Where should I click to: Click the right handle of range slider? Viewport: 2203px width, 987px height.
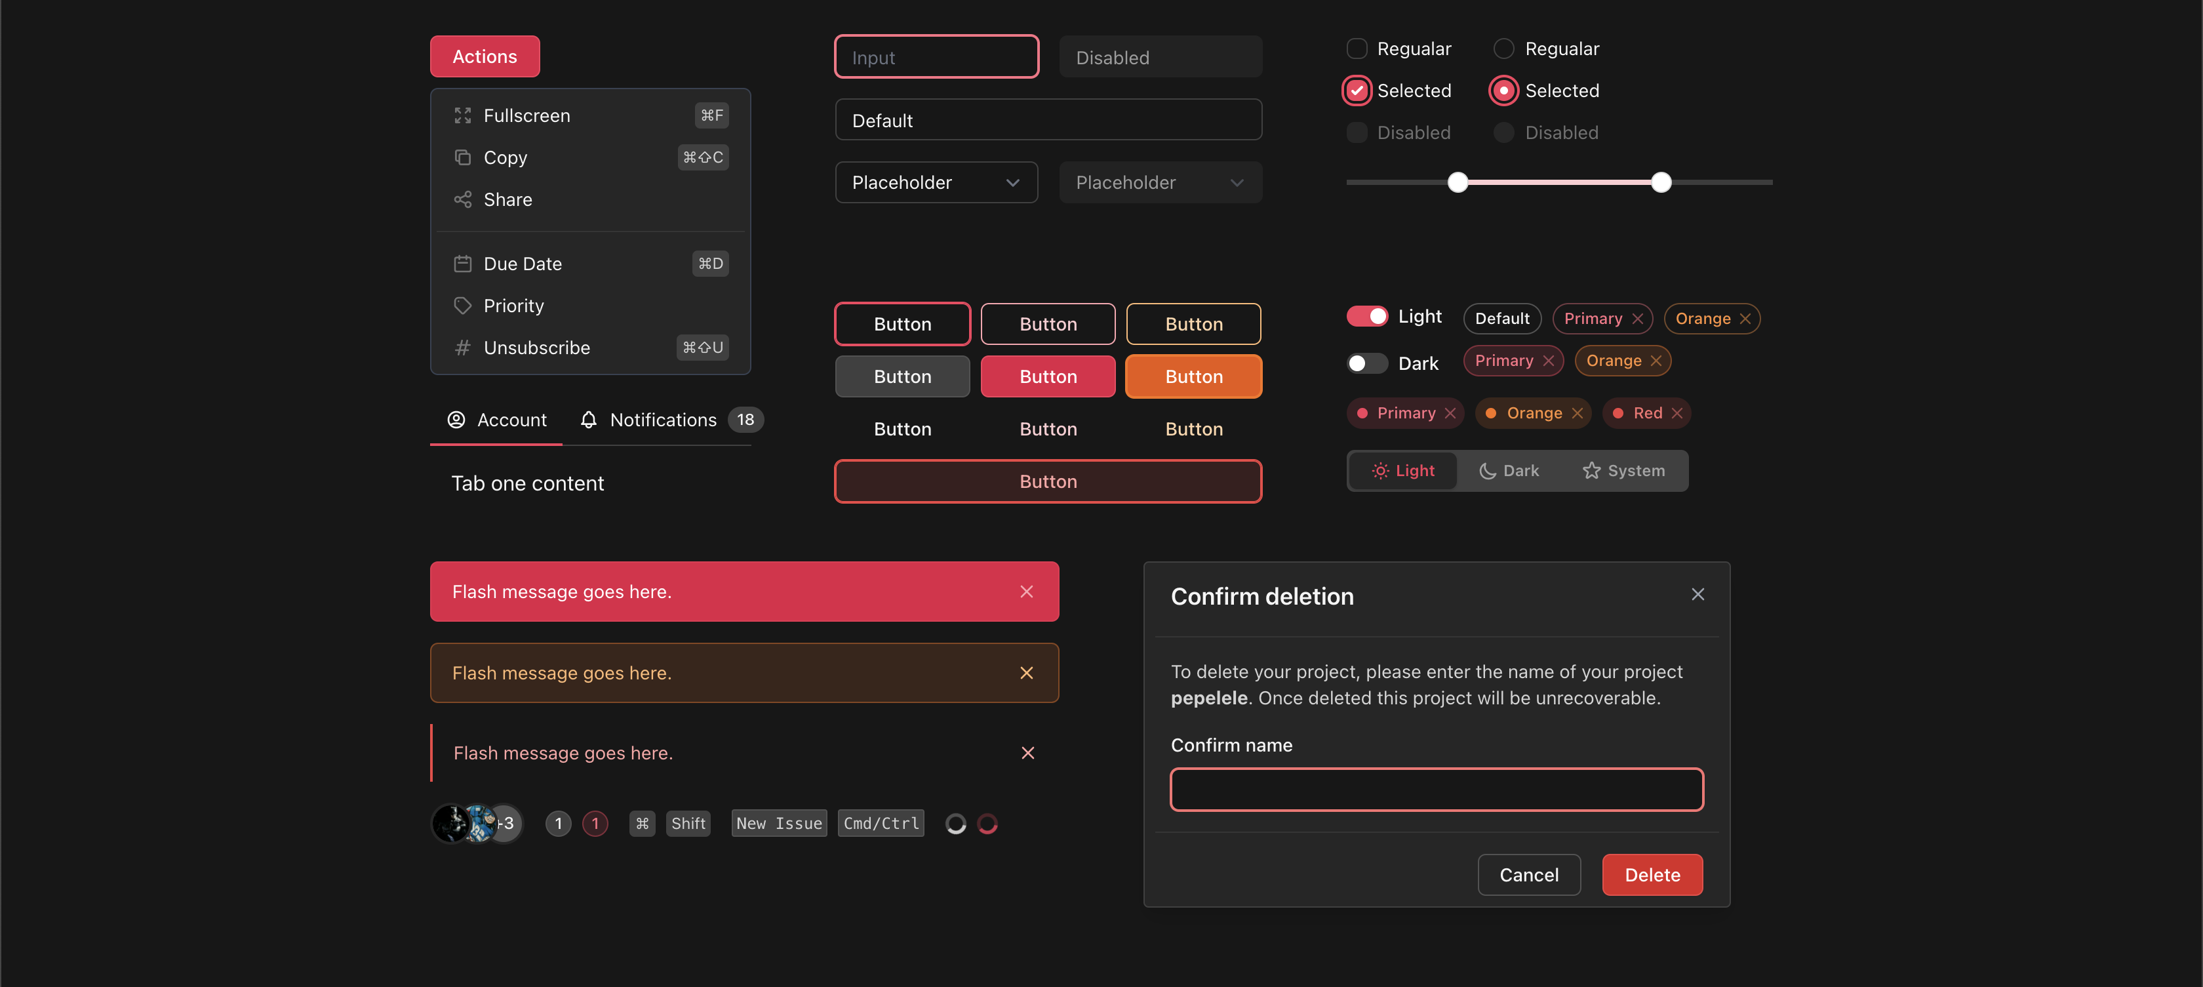pyautogui.click(x=1661, y=182)
